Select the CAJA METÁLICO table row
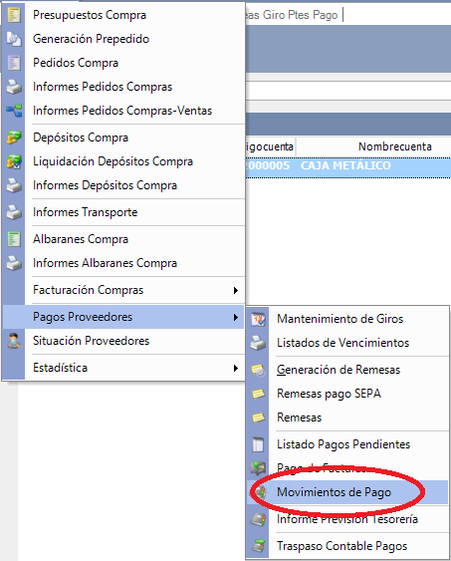 click(348, 165)
